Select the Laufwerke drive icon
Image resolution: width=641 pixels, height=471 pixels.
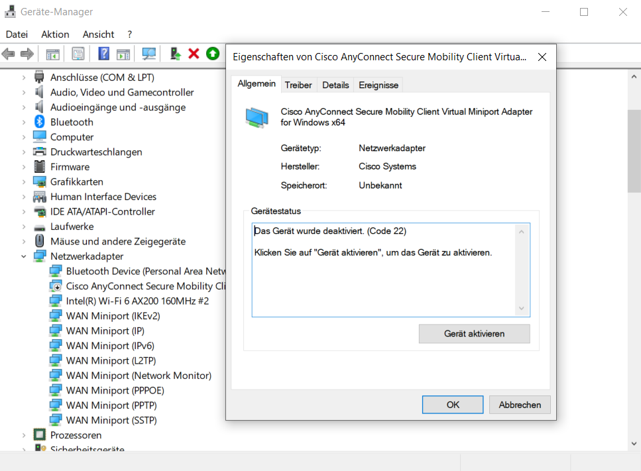coord(40,227)
